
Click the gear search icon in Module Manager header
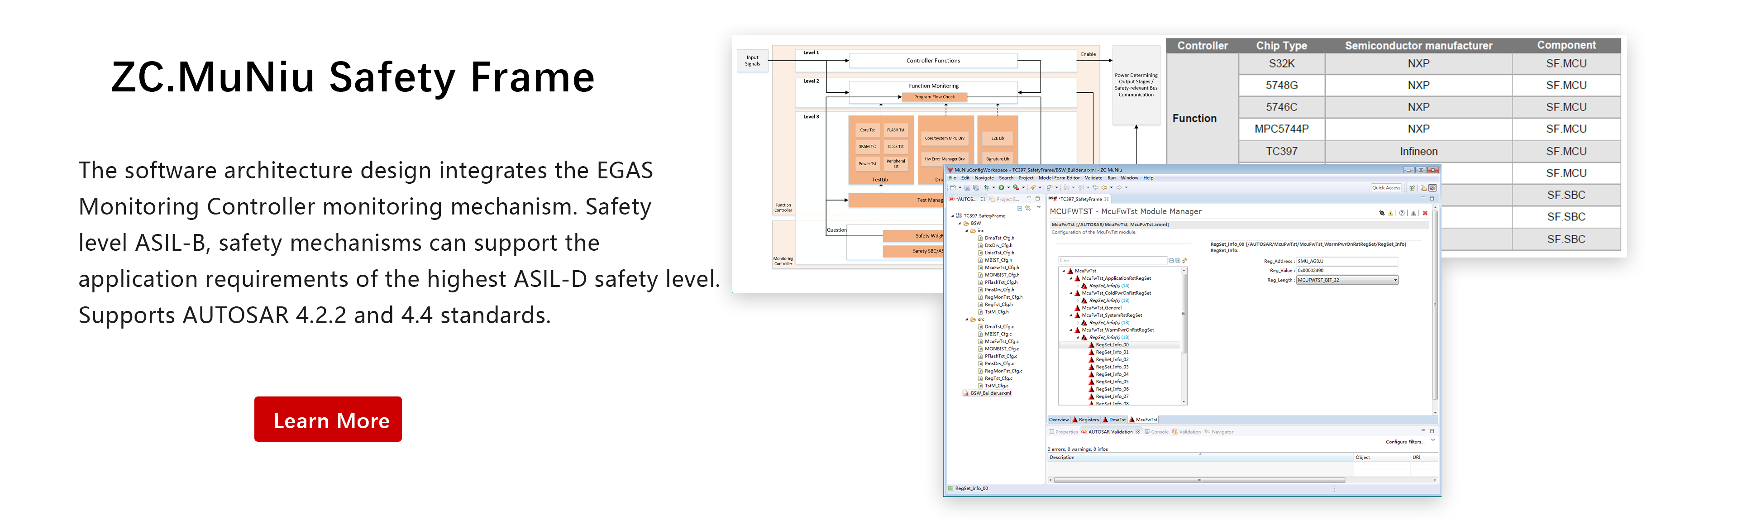point(1382,213)
